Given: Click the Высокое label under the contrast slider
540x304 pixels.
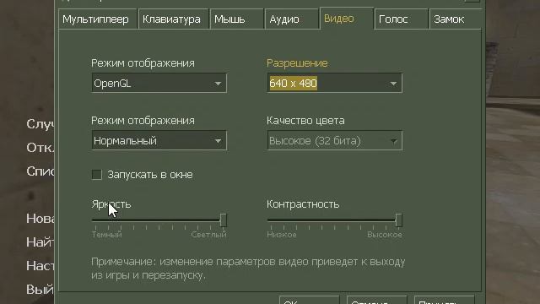Looking at the screenshot, I should [x=385, y=235].
